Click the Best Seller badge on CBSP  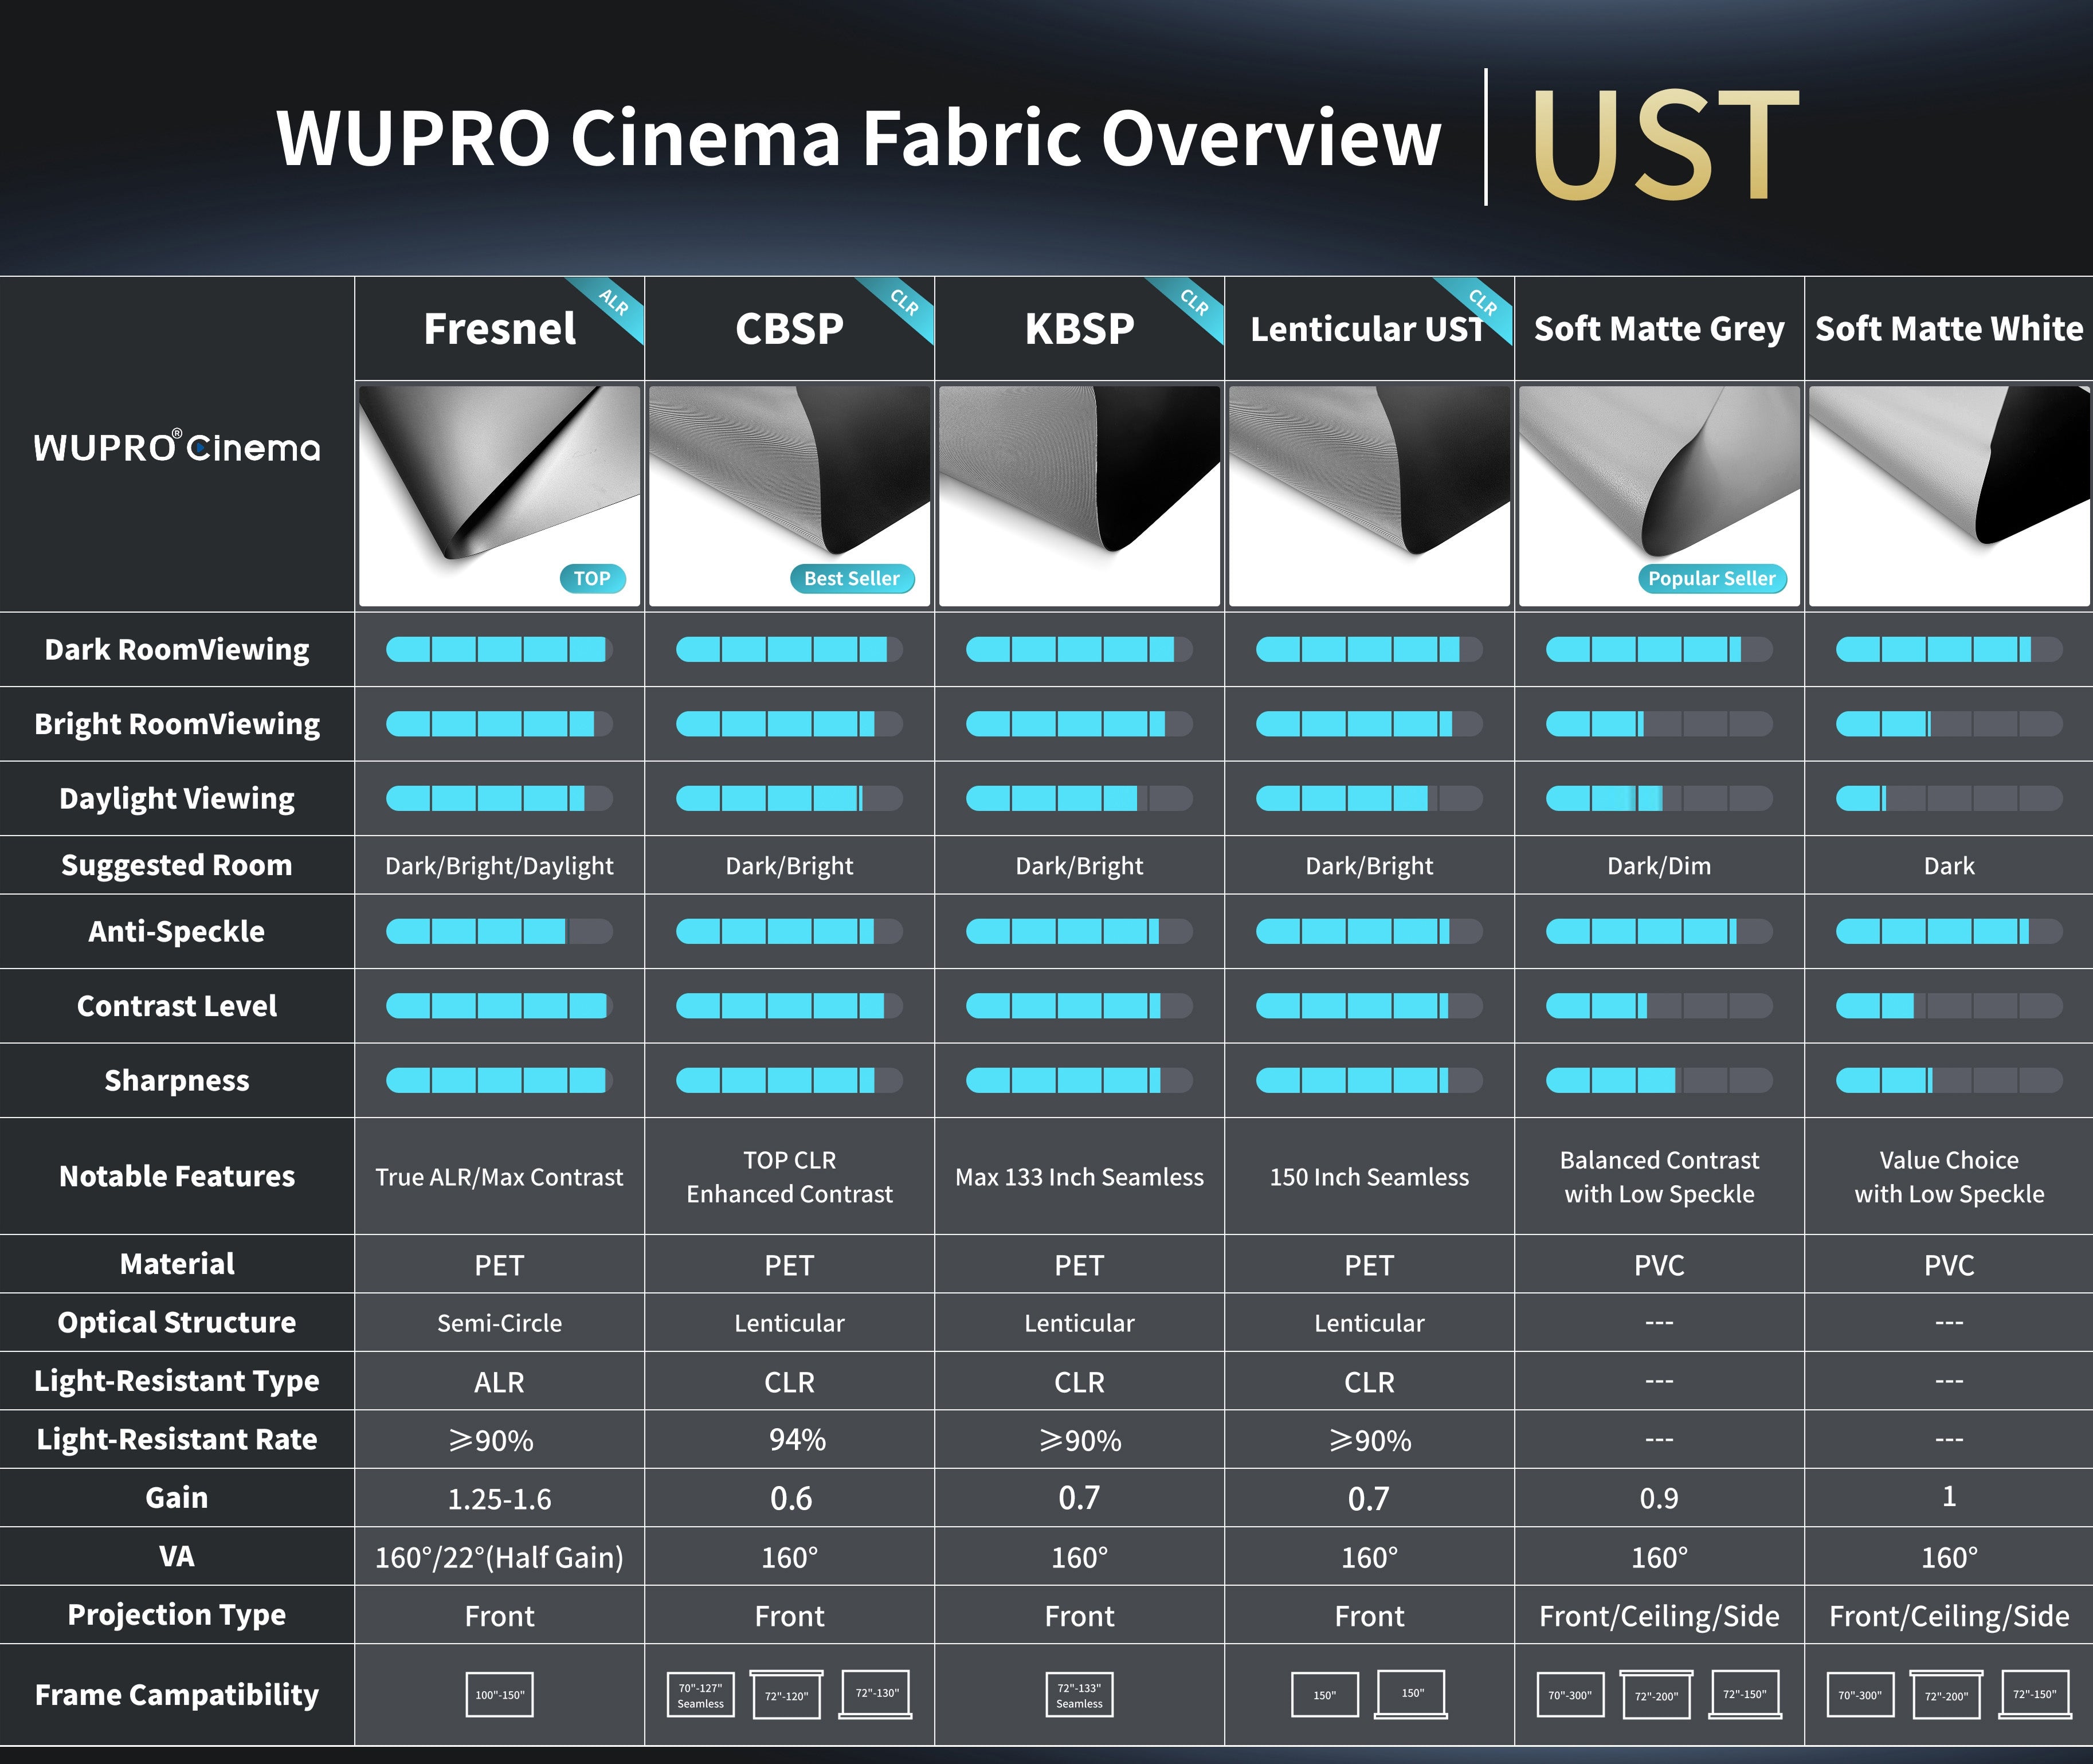852,578
